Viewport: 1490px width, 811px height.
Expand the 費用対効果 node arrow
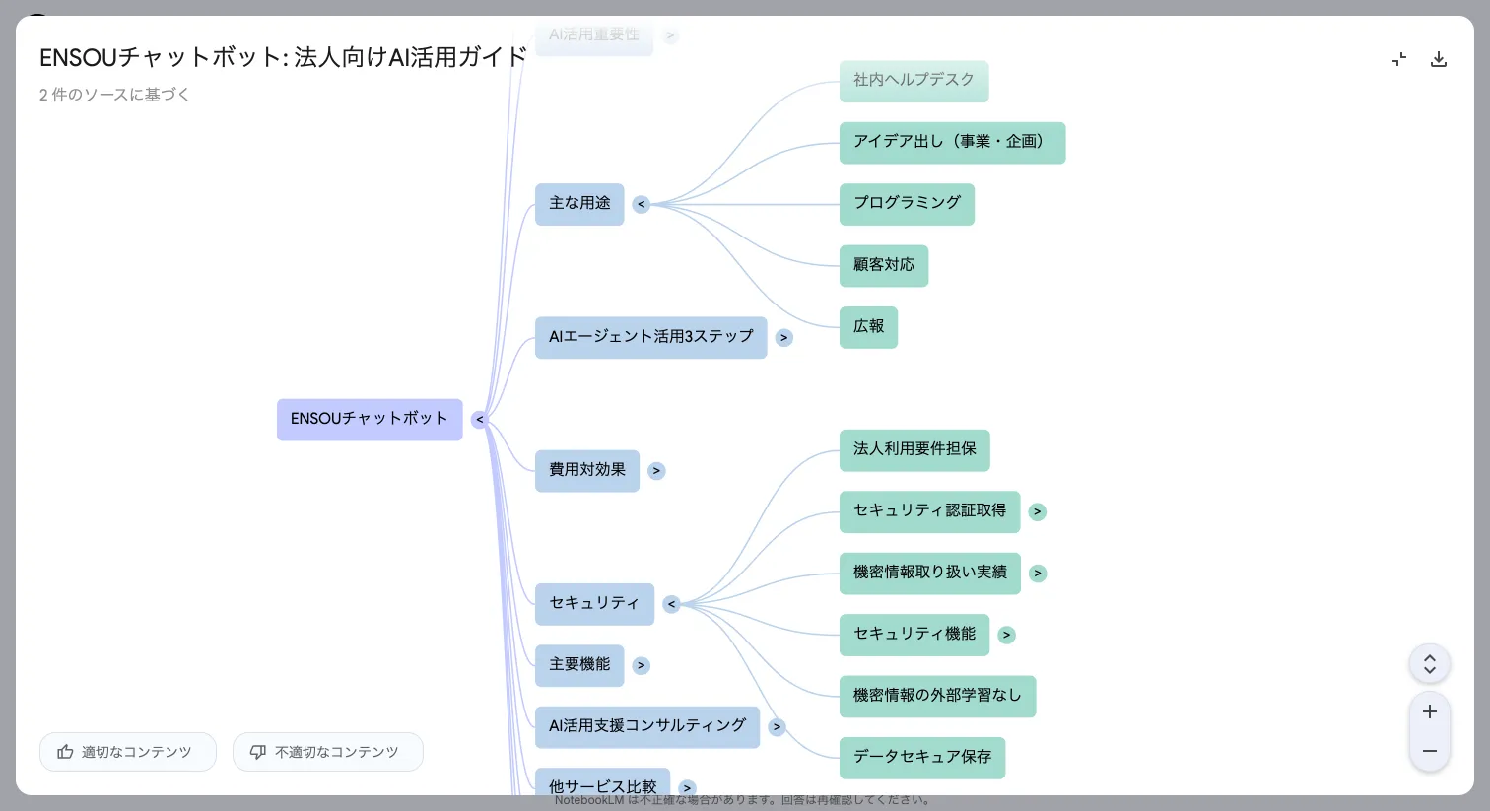(657, 471)
